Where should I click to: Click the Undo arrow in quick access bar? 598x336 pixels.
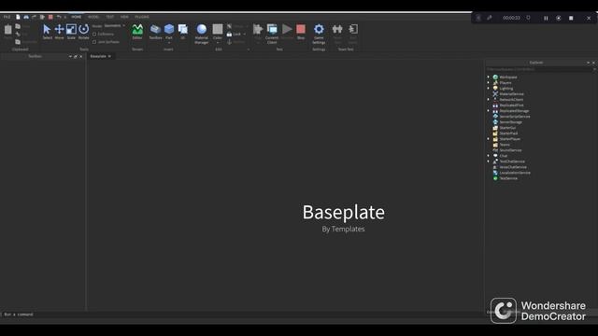click(59, 17)
